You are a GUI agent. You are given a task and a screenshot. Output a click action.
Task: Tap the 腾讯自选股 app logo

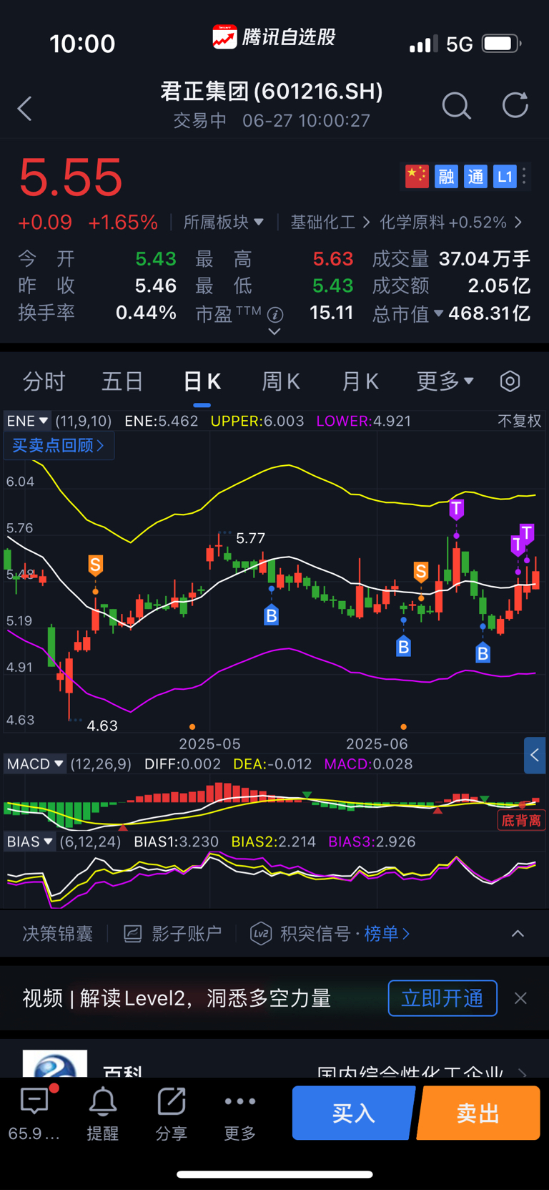click(x=274, y=36)
